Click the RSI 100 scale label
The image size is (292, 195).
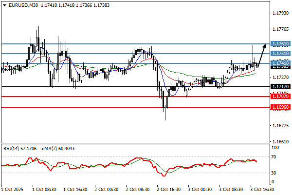pos(276,147)
